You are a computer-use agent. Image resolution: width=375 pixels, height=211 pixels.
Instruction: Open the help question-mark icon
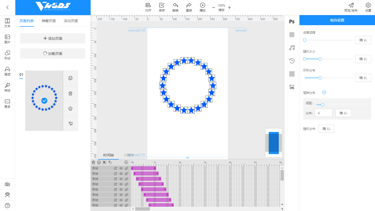[8, 205]
